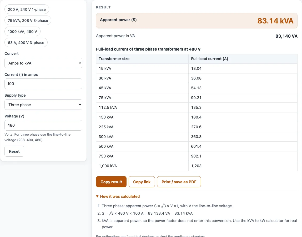Open the Supply type dropdown
The width and height of the screenshot is (302, 237).
coord(43,105)
